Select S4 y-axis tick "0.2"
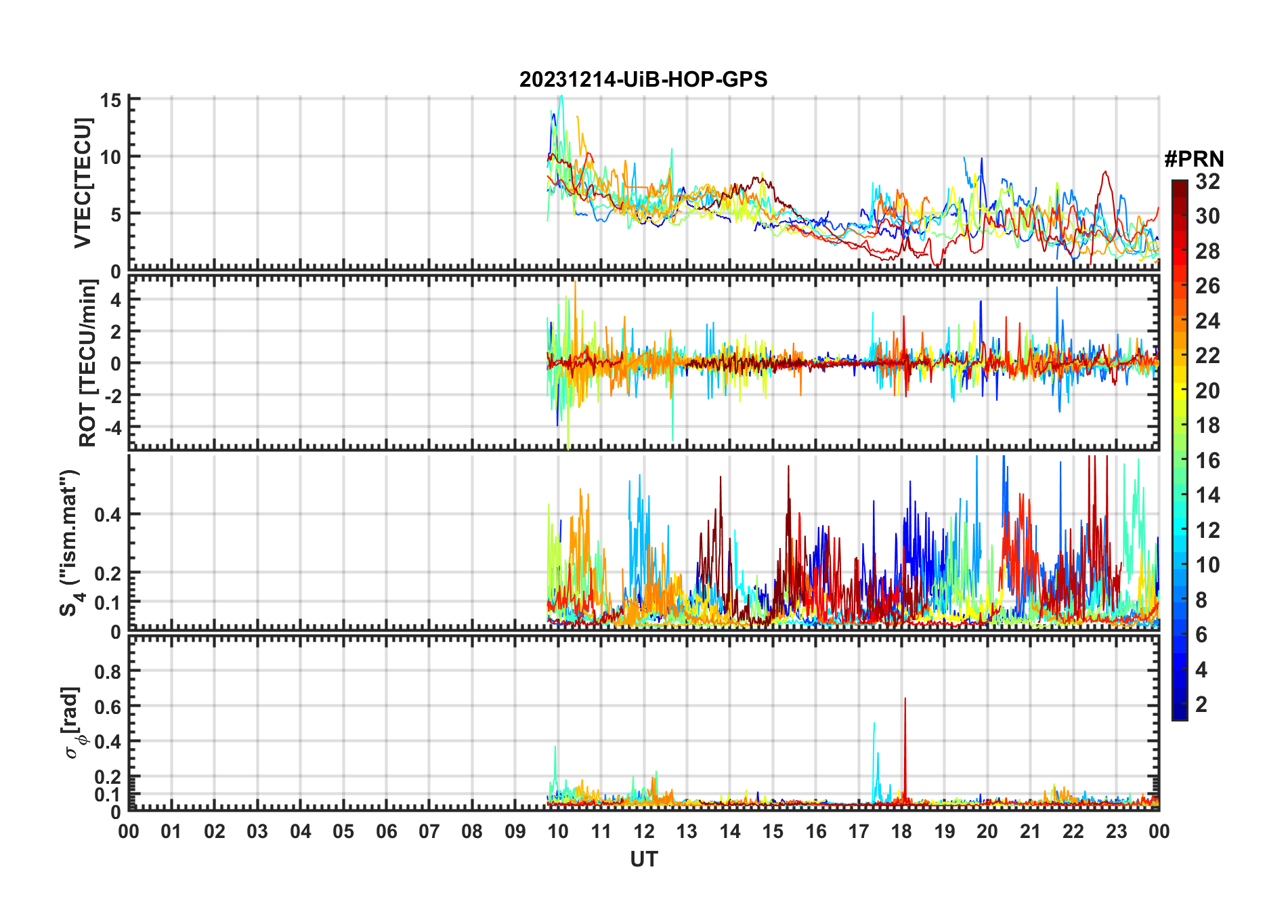Screen dimensions: 1288x901 (108, 573)
